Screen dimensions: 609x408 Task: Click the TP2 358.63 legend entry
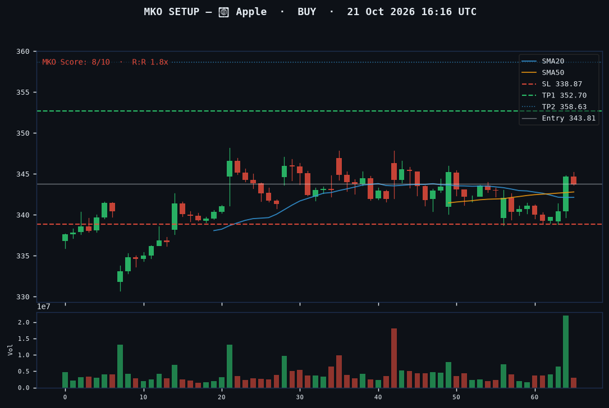click(554, 106)
